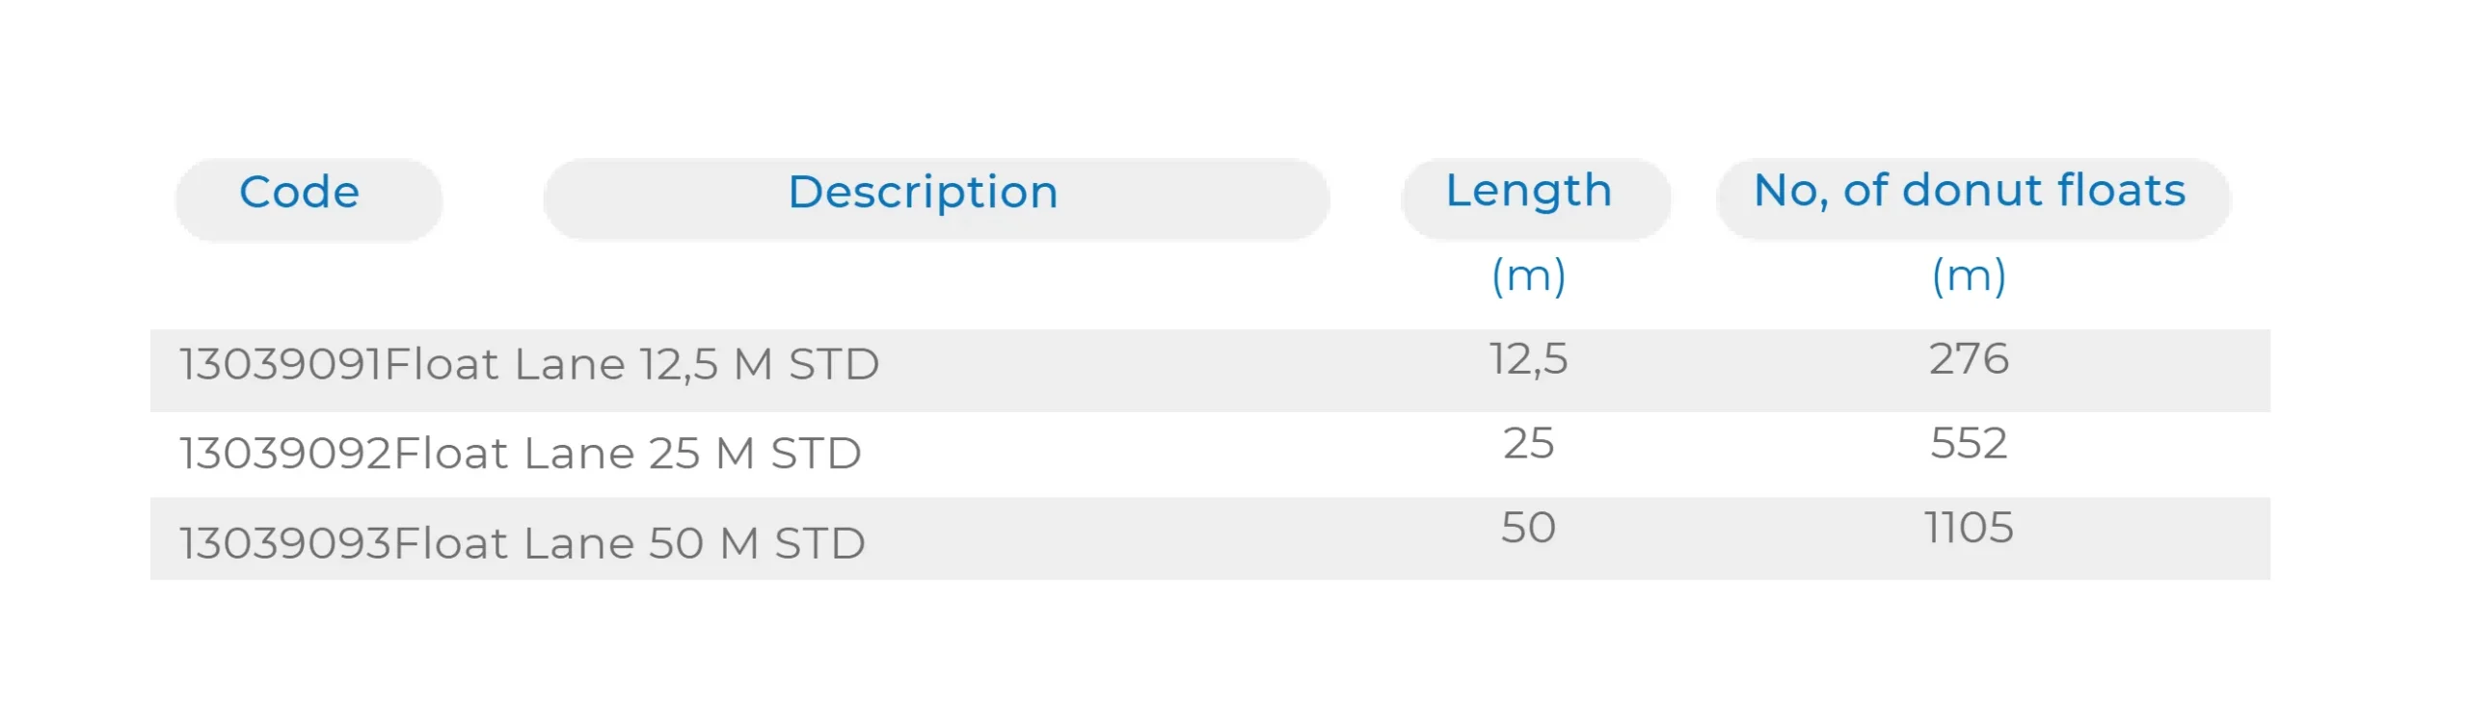Click the 1105 donut floats value

coord(1969,528)
